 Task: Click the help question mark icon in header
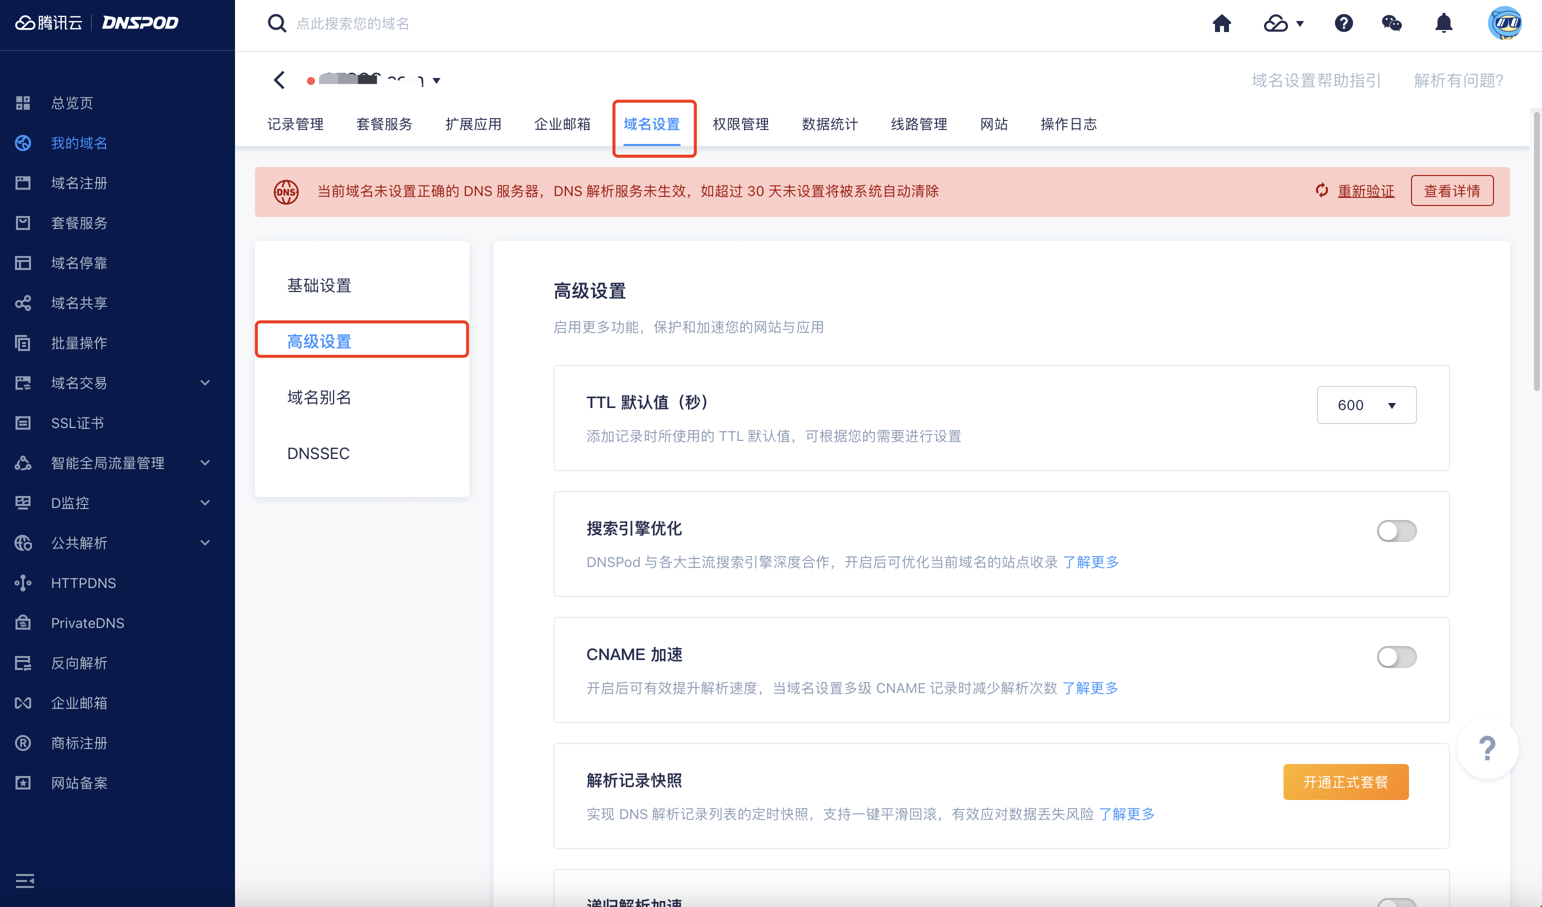pos(1343,23)
